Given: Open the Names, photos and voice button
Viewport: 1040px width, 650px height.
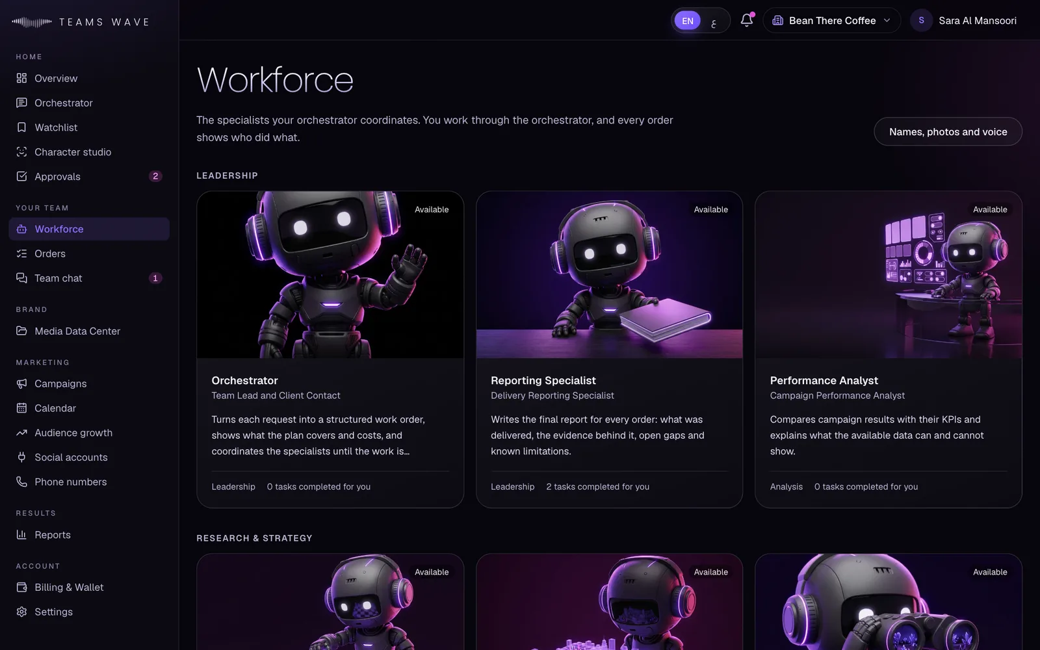Looking at the screenshot, I should click(948, 132).
